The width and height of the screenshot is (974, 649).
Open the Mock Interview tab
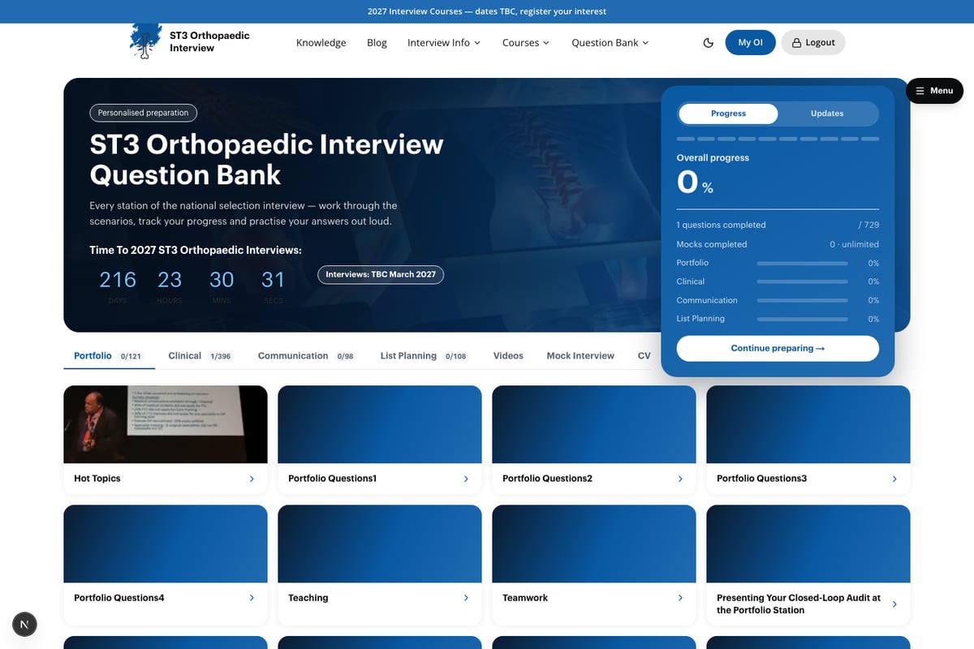(580, 356)
